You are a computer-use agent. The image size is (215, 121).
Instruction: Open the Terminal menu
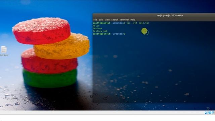click(x=124, y=19)
